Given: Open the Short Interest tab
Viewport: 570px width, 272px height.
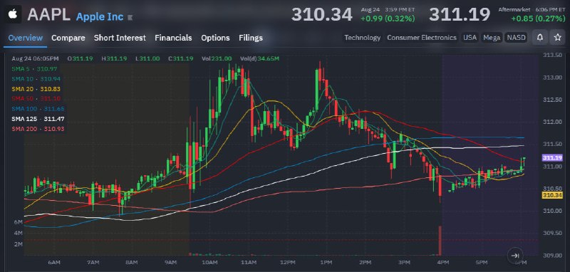Looking at the screenshot, I should click(120, 38).
